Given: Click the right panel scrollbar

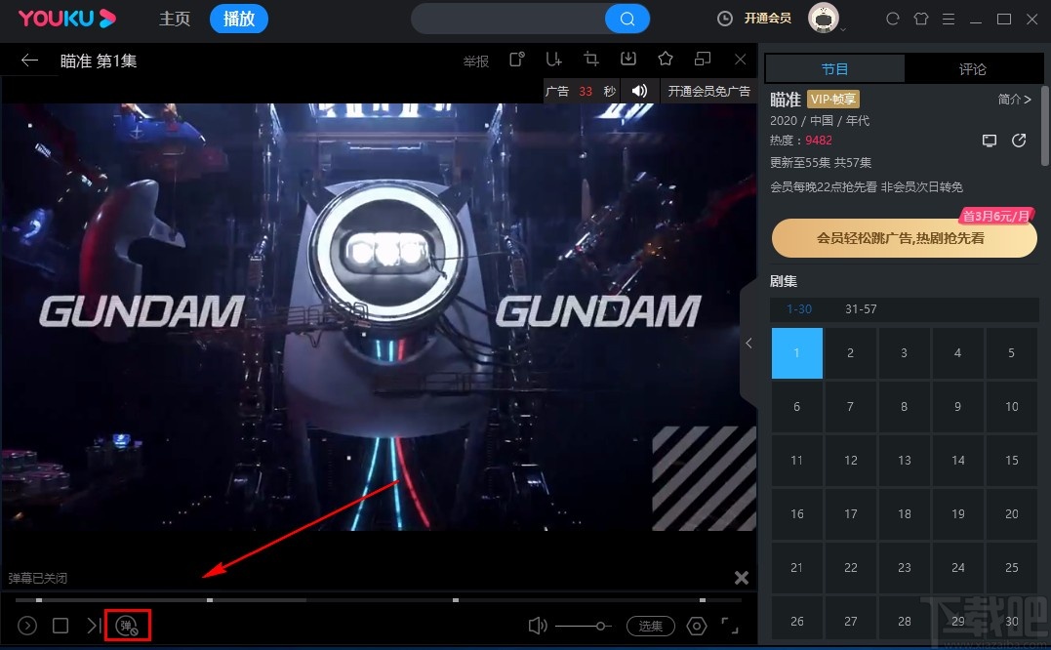Looking at the screenshot, I should (x=1045, y=125).
